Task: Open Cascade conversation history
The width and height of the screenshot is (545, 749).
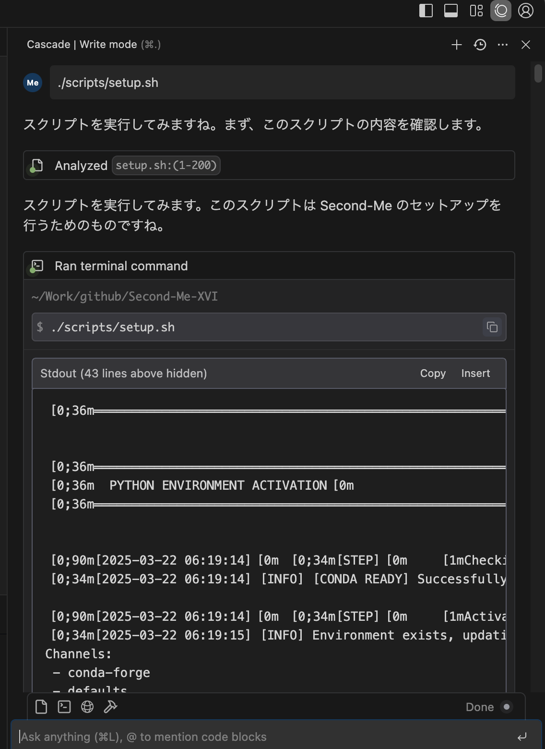Action: tap(480, 45)
